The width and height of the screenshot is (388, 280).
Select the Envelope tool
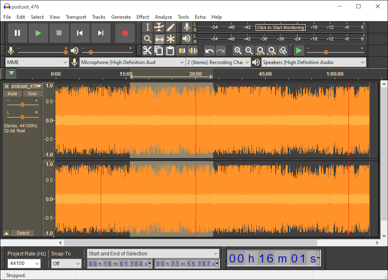point(159,27)
